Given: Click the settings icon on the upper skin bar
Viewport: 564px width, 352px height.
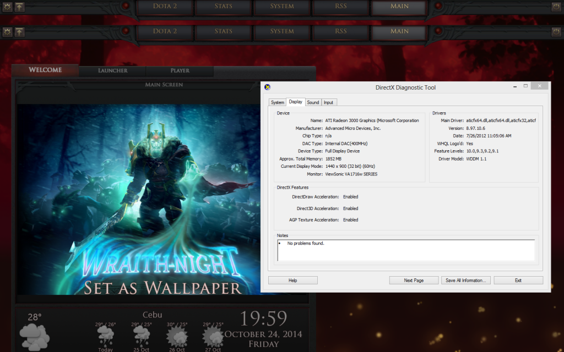Looking at the screenshot, I should click(8, 7).
